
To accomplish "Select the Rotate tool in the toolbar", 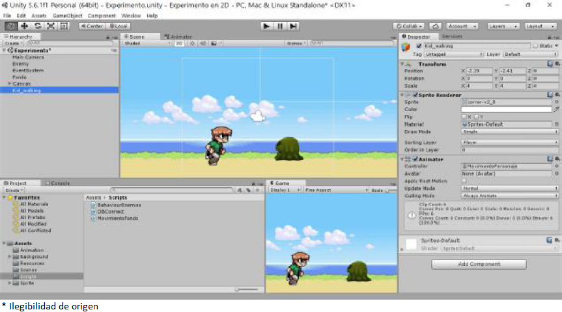I will coord(38,26).
